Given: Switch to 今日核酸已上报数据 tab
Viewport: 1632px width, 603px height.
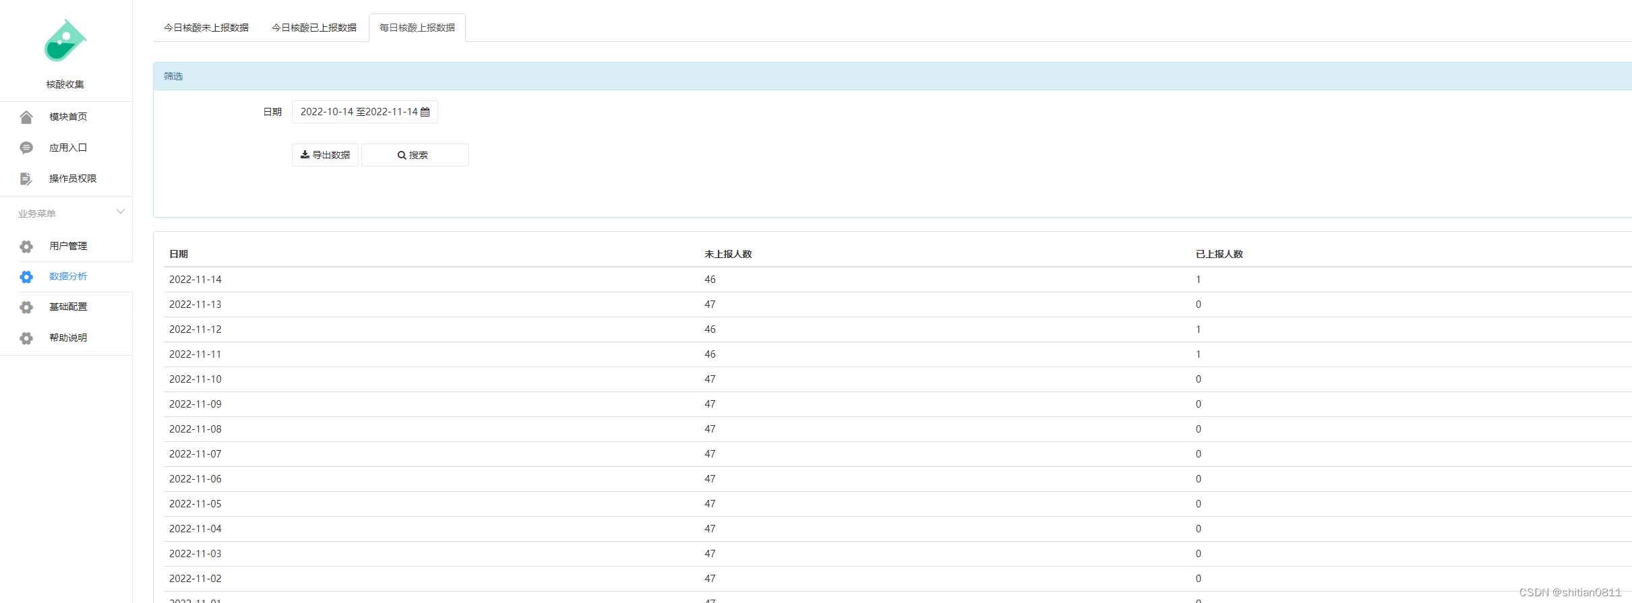Looking at the screenshot, I should (x=314, y=28).
